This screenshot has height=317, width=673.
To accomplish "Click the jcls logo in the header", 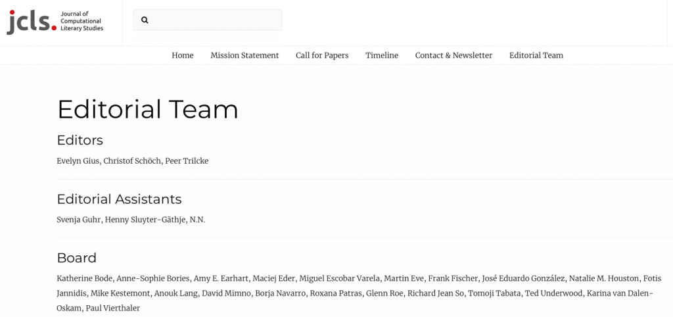I will click(x=32, y=22).
